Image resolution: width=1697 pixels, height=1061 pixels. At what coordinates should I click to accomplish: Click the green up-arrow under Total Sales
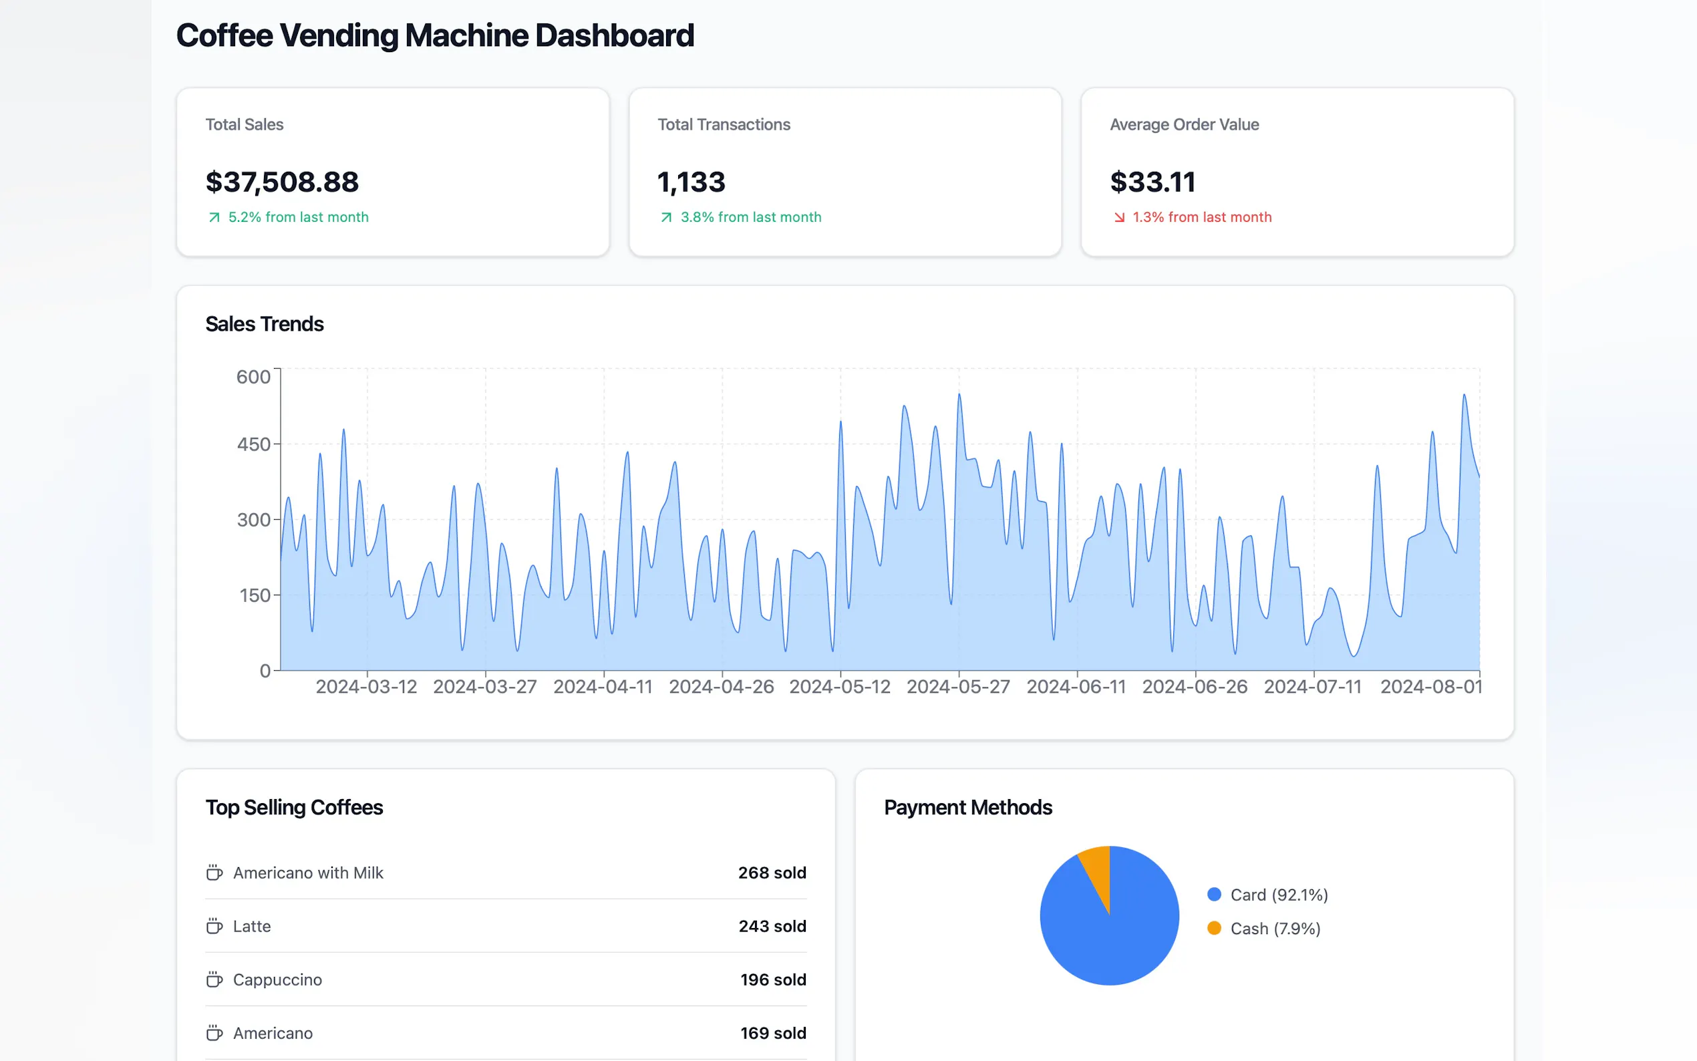click(x=214, y=218)
